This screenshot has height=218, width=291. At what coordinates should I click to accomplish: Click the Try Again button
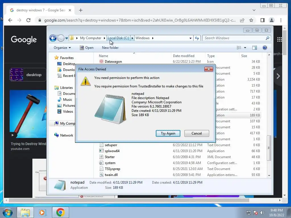tap(168, 133)
